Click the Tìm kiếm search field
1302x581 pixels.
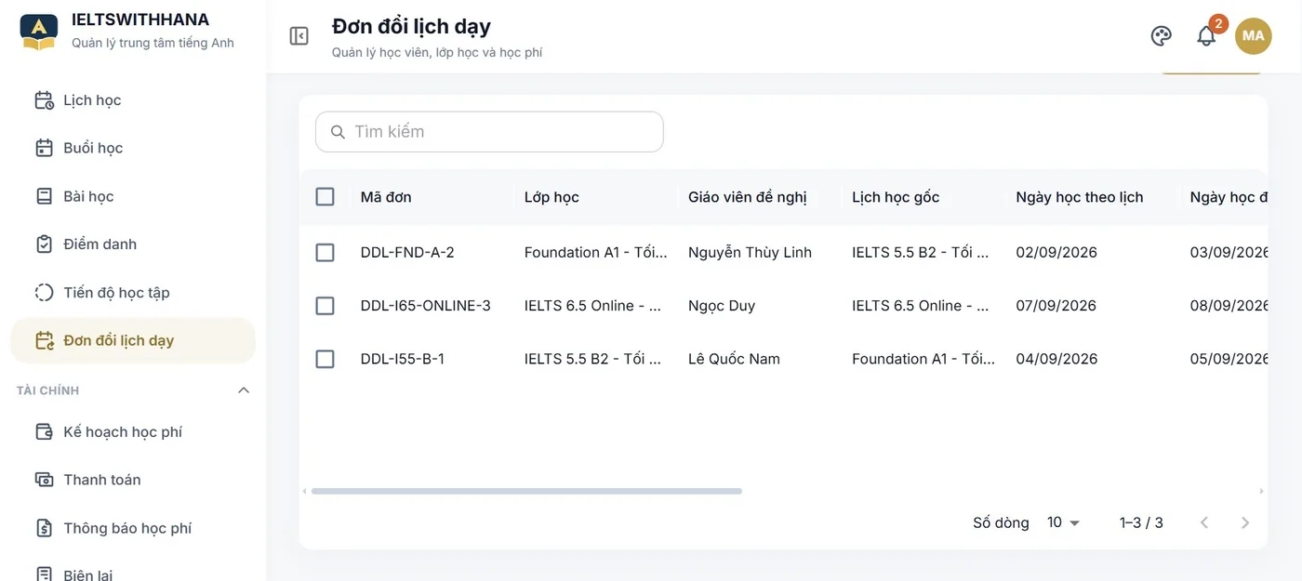point(489,132)
